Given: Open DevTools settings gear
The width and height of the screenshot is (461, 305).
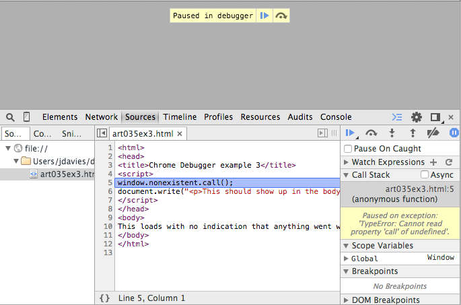Looking at the screenshot, I should tap(417, 117).
